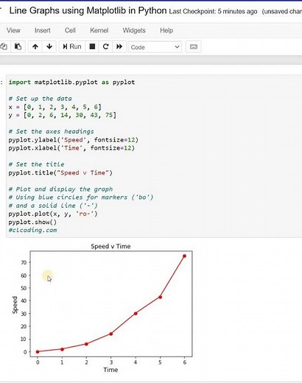This screenshot has width=302, height=383.
Task: Click the '# Set the axes headings' comment
Action: click(51, 132)
